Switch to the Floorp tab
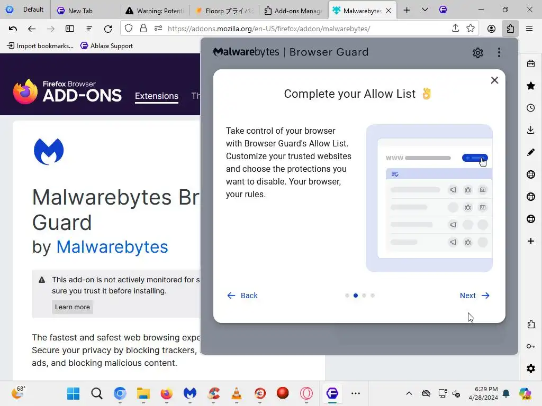This screenshot has height=406, width=542. [x=224, y=11]
